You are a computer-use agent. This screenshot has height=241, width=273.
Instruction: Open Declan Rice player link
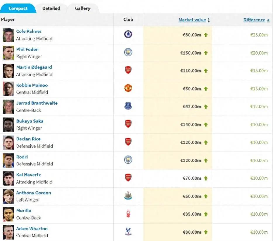[x=28, y=139]
